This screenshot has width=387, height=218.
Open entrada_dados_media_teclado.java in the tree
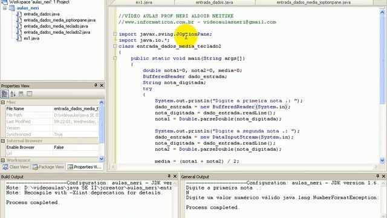click(56, 26)
